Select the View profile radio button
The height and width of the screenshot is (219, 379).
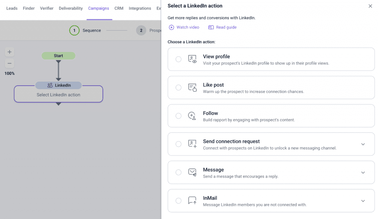click(x=178, y=59)
